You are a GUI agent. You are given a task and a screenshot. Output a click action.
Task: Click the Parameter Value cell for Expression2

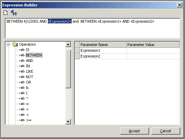[x=153, y=56]
